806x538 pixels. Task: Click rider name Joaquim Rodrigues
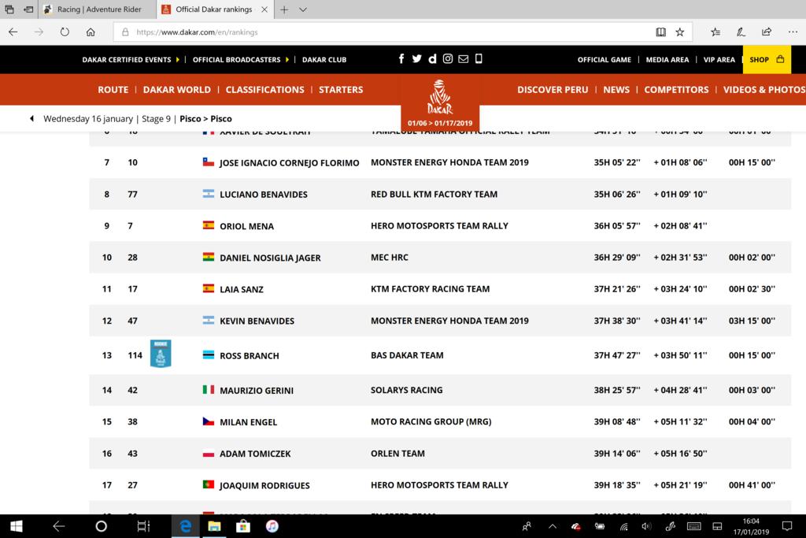coord(264,485)
